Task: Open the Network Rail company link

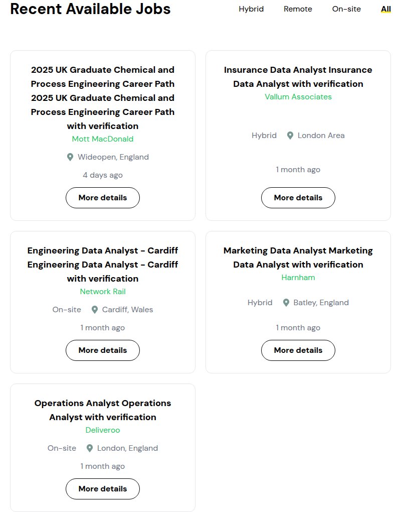Action: coord(103,291)
